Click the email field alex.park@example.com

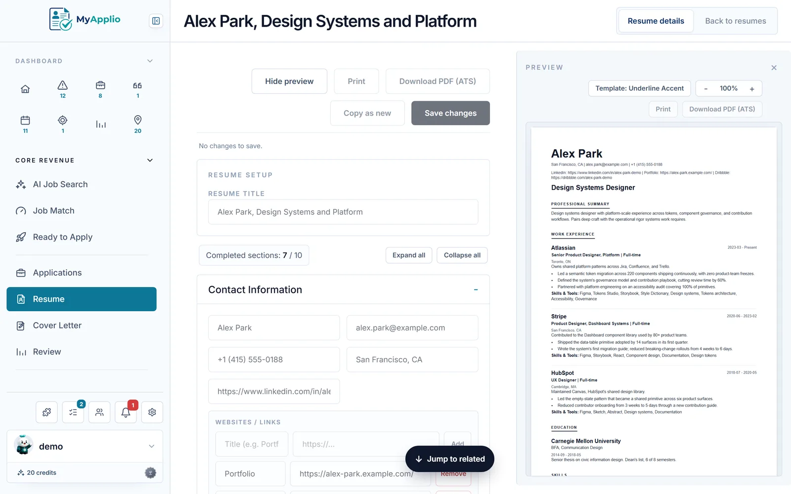click(x=412, y=328)
